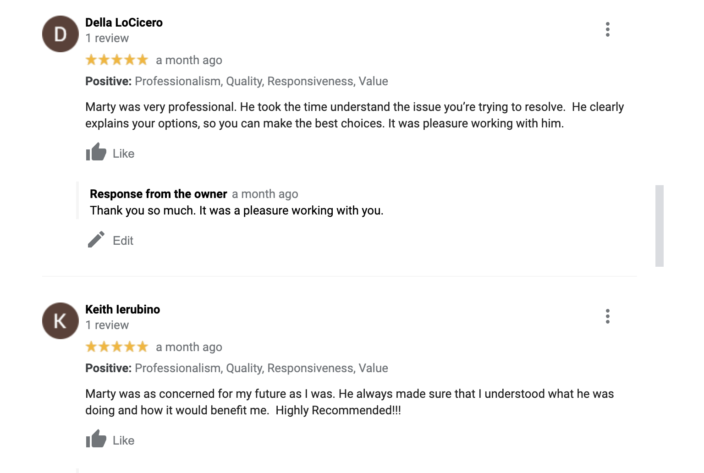Click "1 review" under Keith Ierubino
Screen dimensions: 704x473
pos(107,325)
